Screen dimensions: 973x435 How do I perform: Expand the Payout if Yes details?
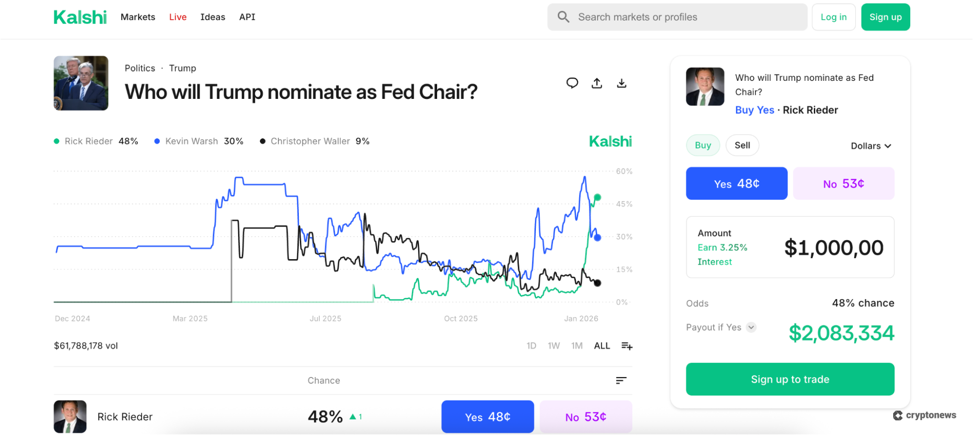[752, 327]
